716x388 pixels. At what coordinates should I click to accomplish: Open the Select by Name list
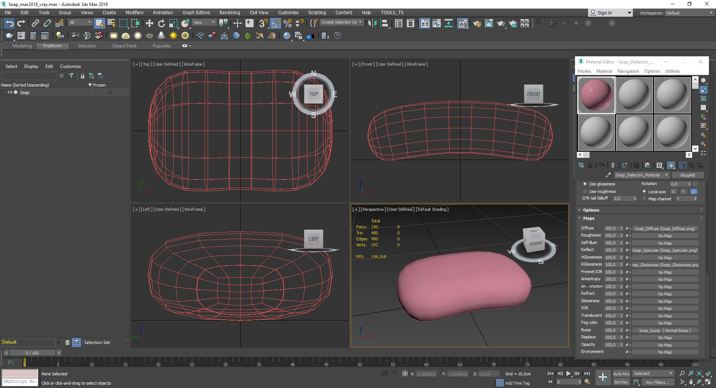click(x=111, y=23)
